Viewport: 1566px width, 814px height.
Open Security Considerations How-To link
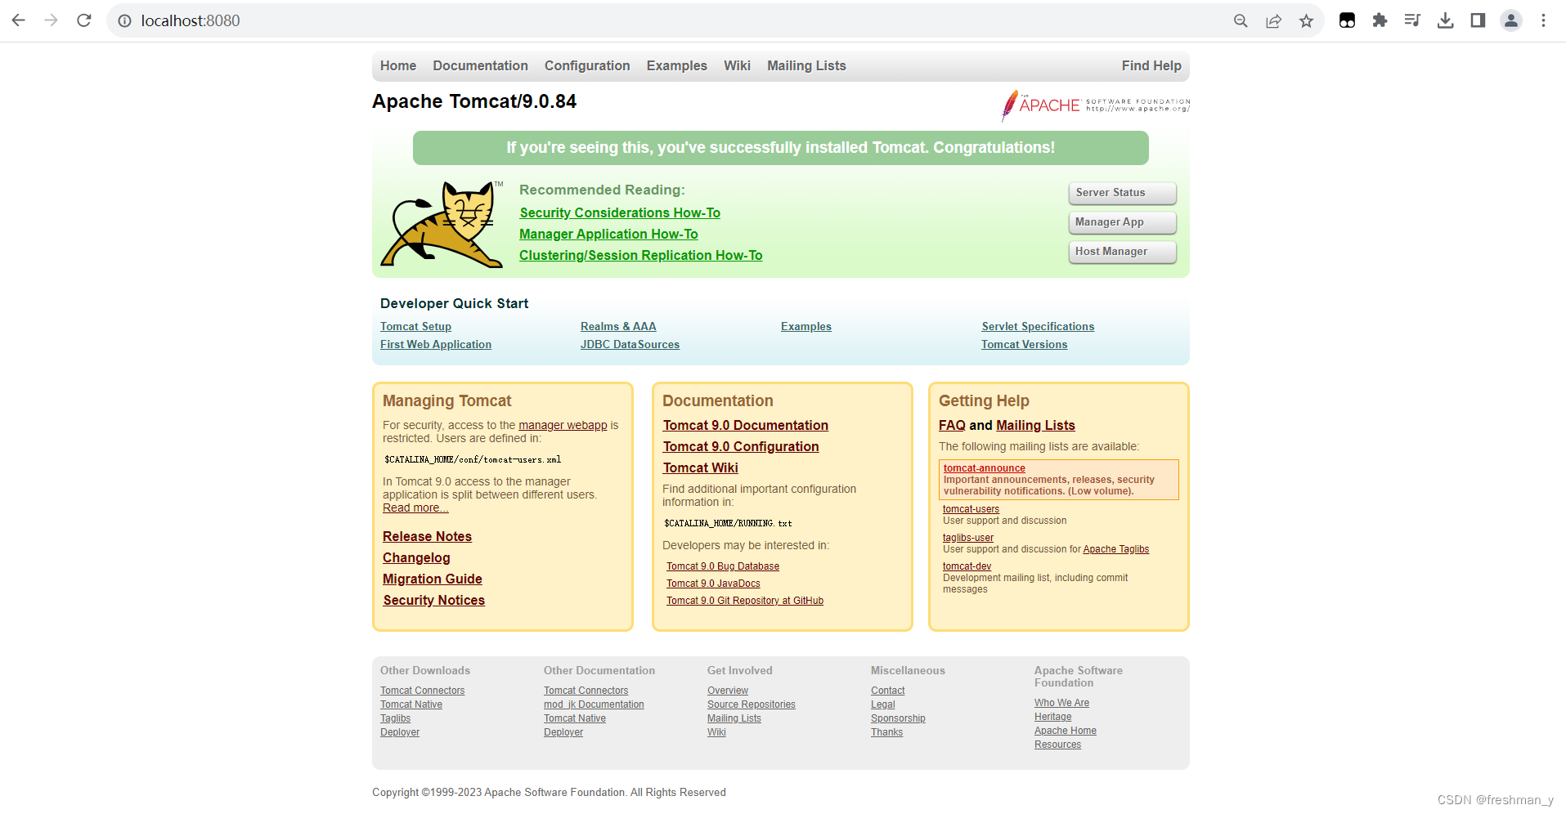pos(620,212)
